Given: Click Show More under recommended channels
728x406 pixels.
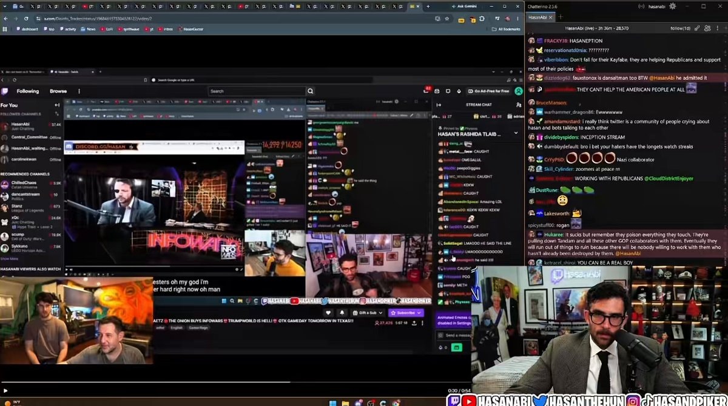Looking at the screenshot, I should tap(9, 258).
